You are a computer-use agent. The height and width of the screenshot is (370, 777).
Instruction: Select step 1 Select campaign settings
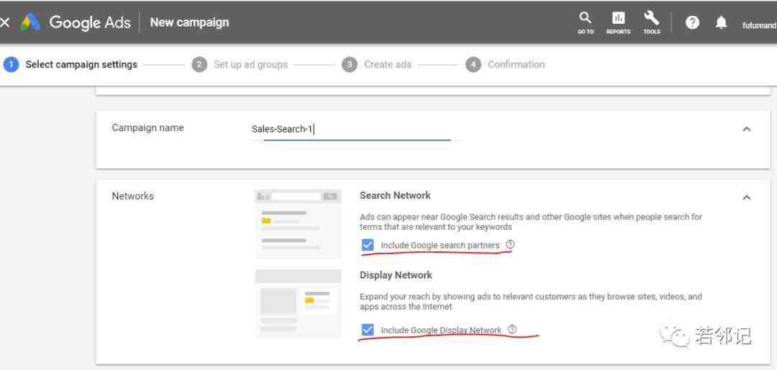click(x=71, y=65)
